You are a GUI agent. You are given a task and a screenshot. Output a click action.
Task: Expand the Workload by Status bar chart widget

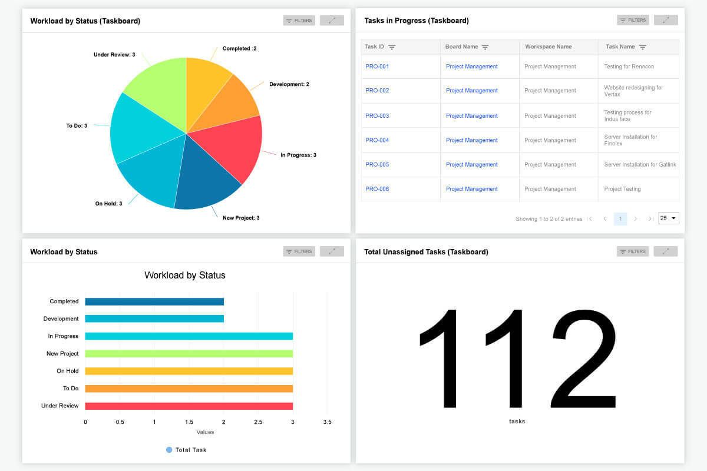(x=332, y=251)
